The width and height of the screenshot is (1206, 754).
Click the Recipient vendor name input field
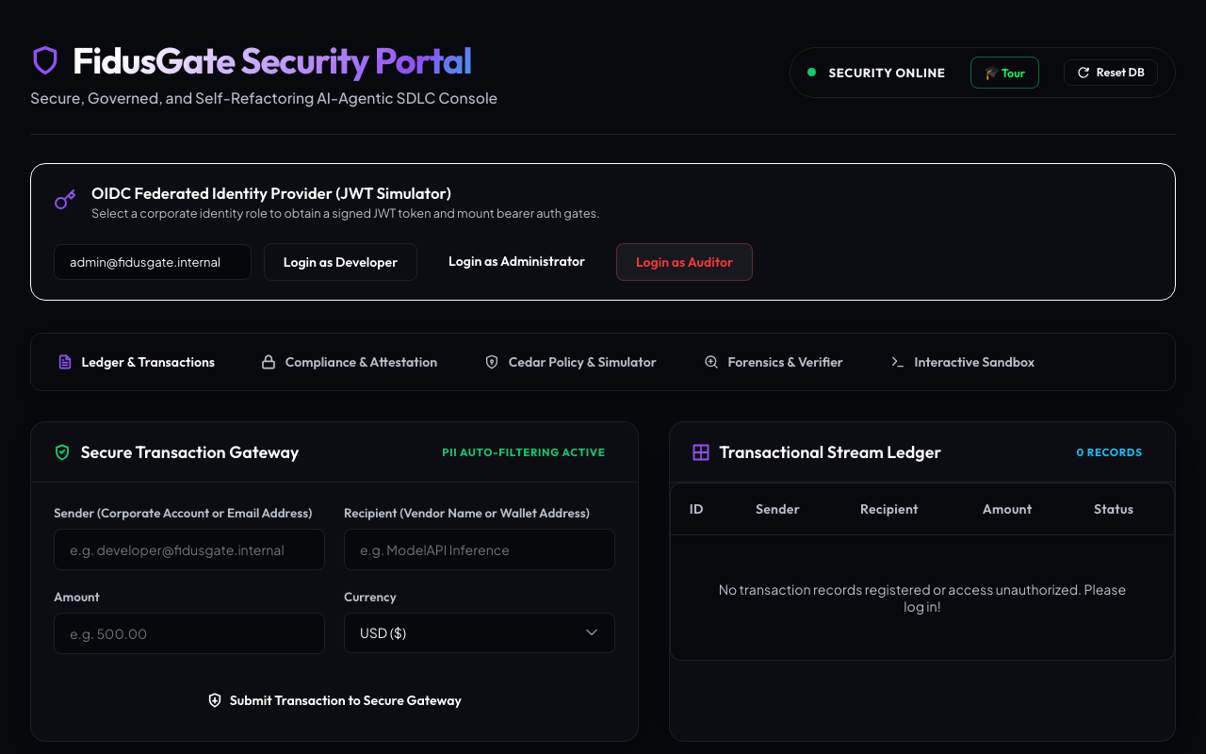[480, 549]
